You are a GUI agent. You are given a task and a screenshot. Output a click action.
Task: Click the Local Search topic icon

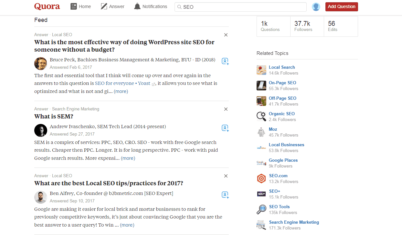pos(261,70)
